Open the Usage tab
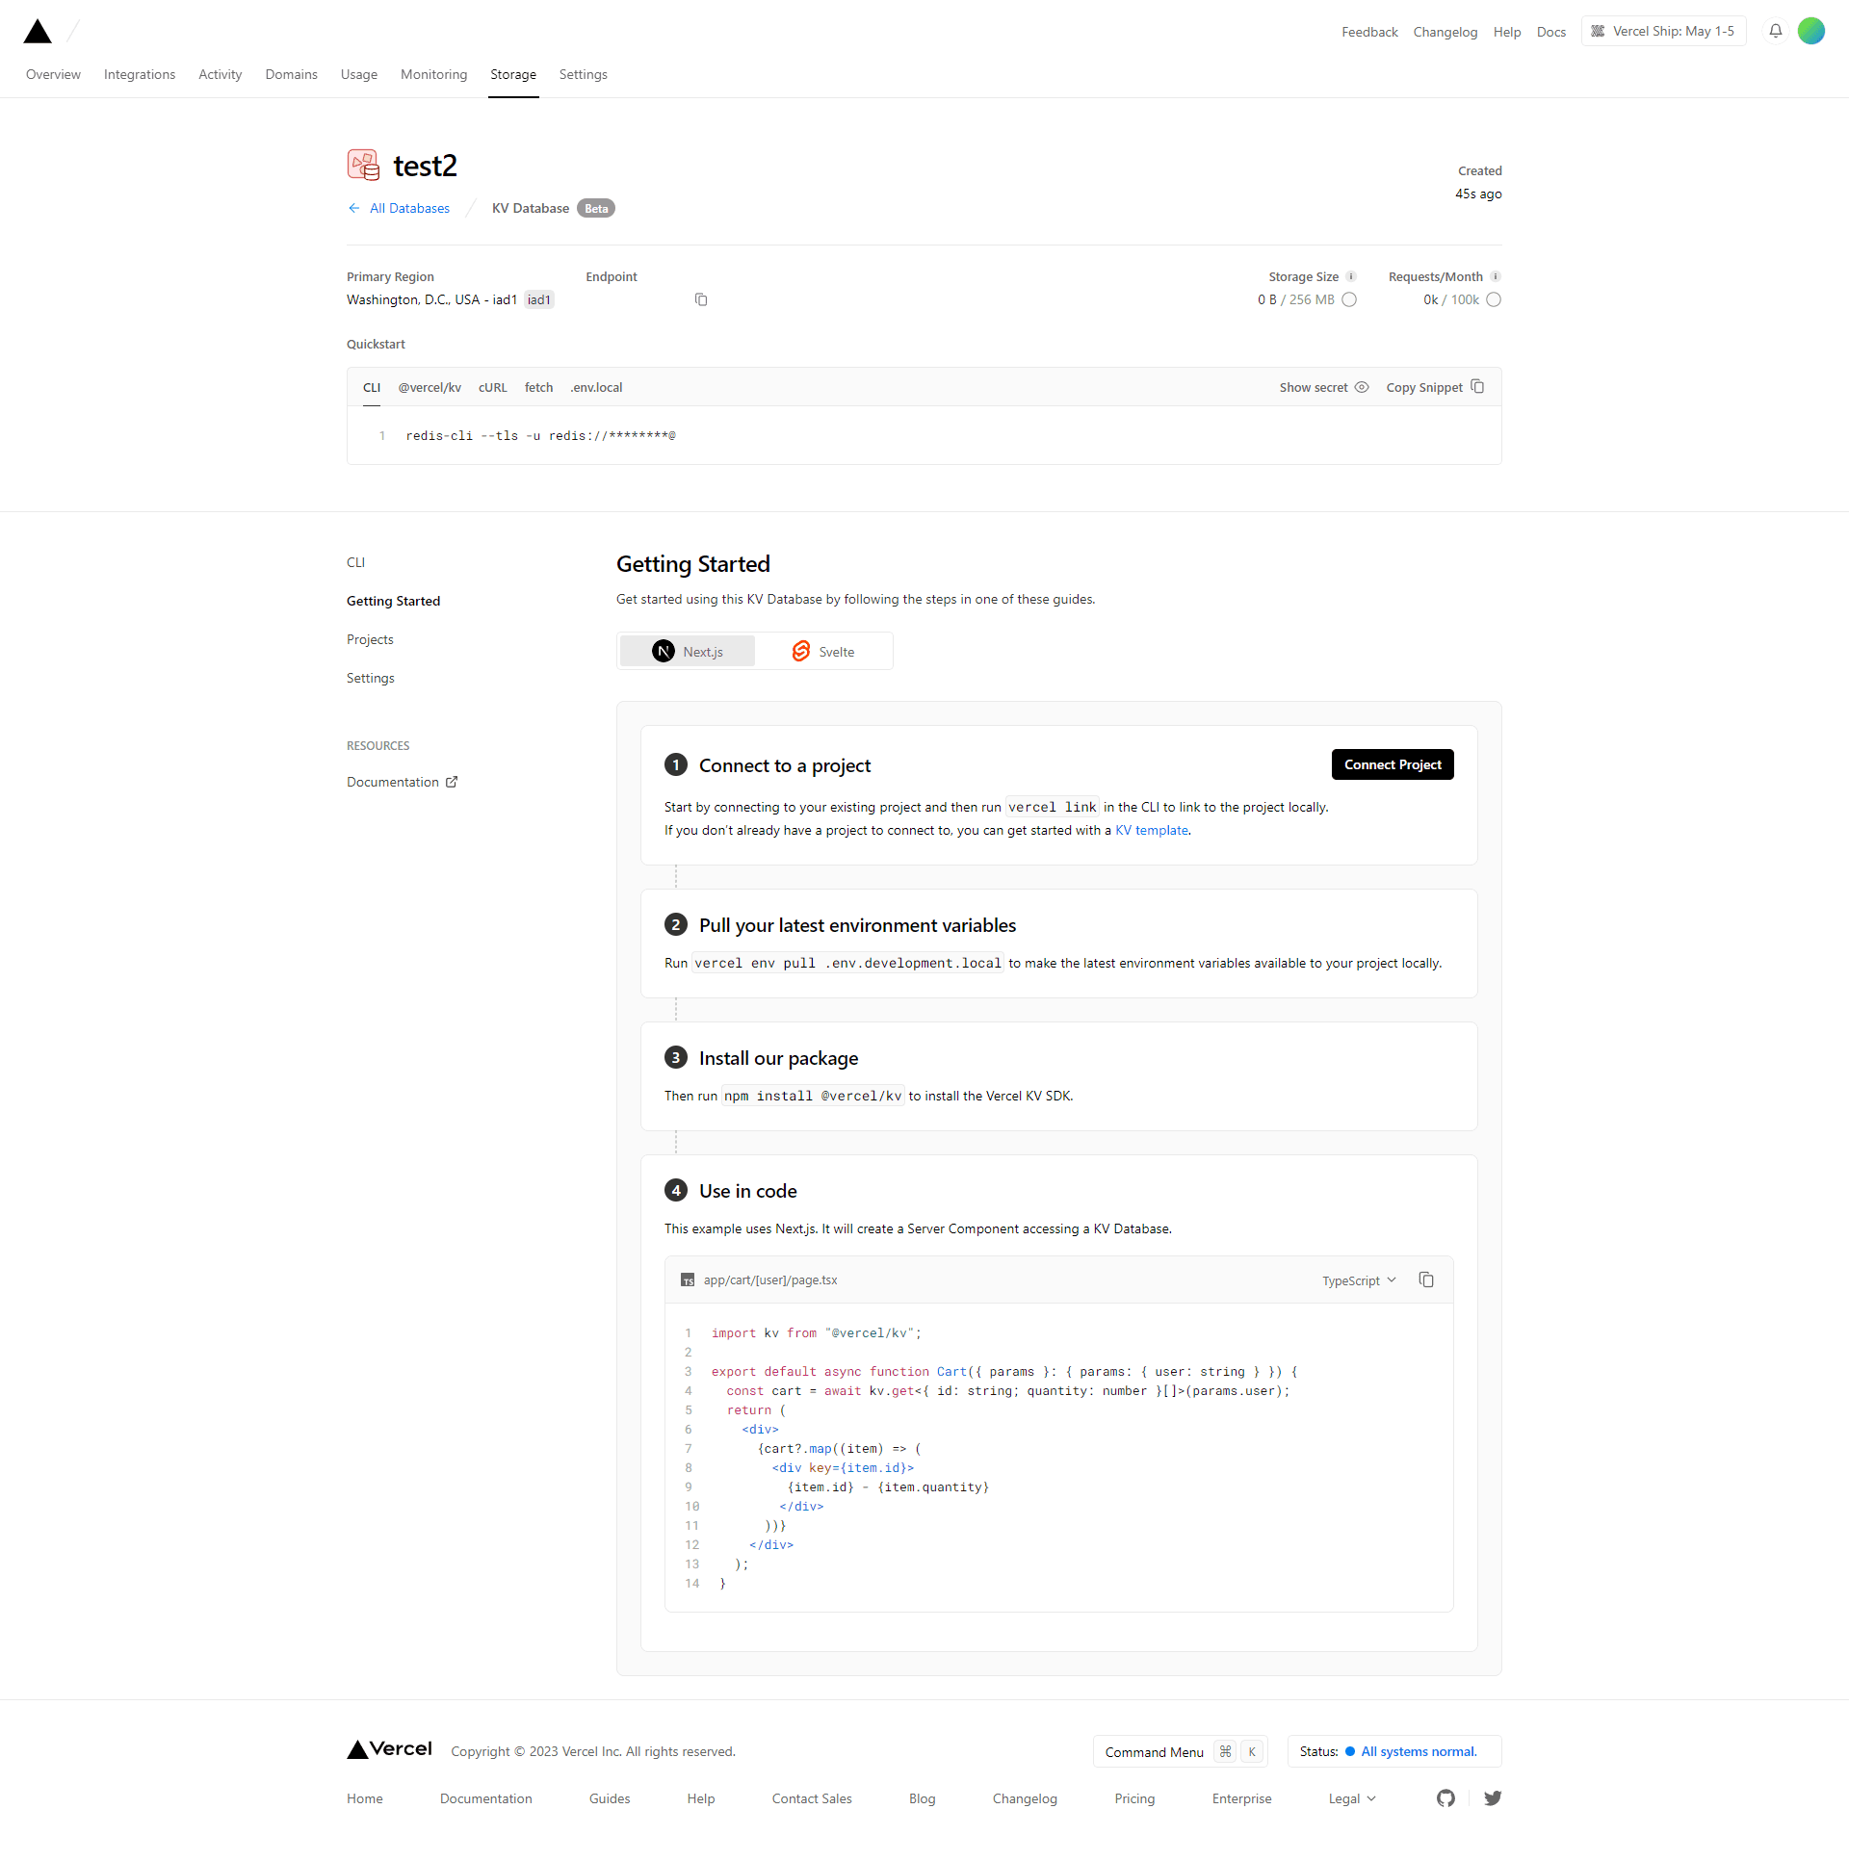The width and height of the screenshot is (1849, 1861). point(358,74)
